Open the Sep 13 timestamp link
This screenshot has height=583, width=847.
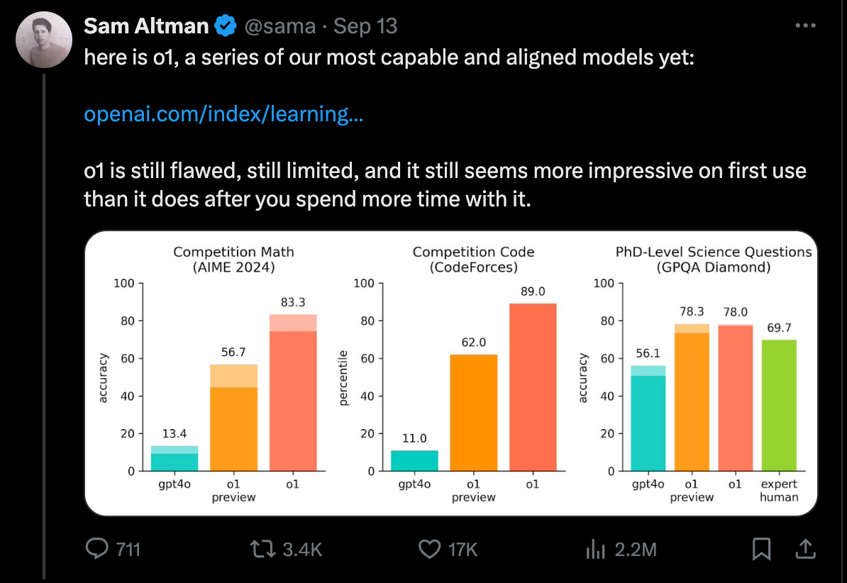point(365,27)
